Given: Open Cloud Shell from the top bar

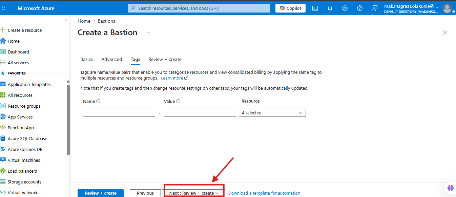Looking at the screenshot, I should pos(315,8).
